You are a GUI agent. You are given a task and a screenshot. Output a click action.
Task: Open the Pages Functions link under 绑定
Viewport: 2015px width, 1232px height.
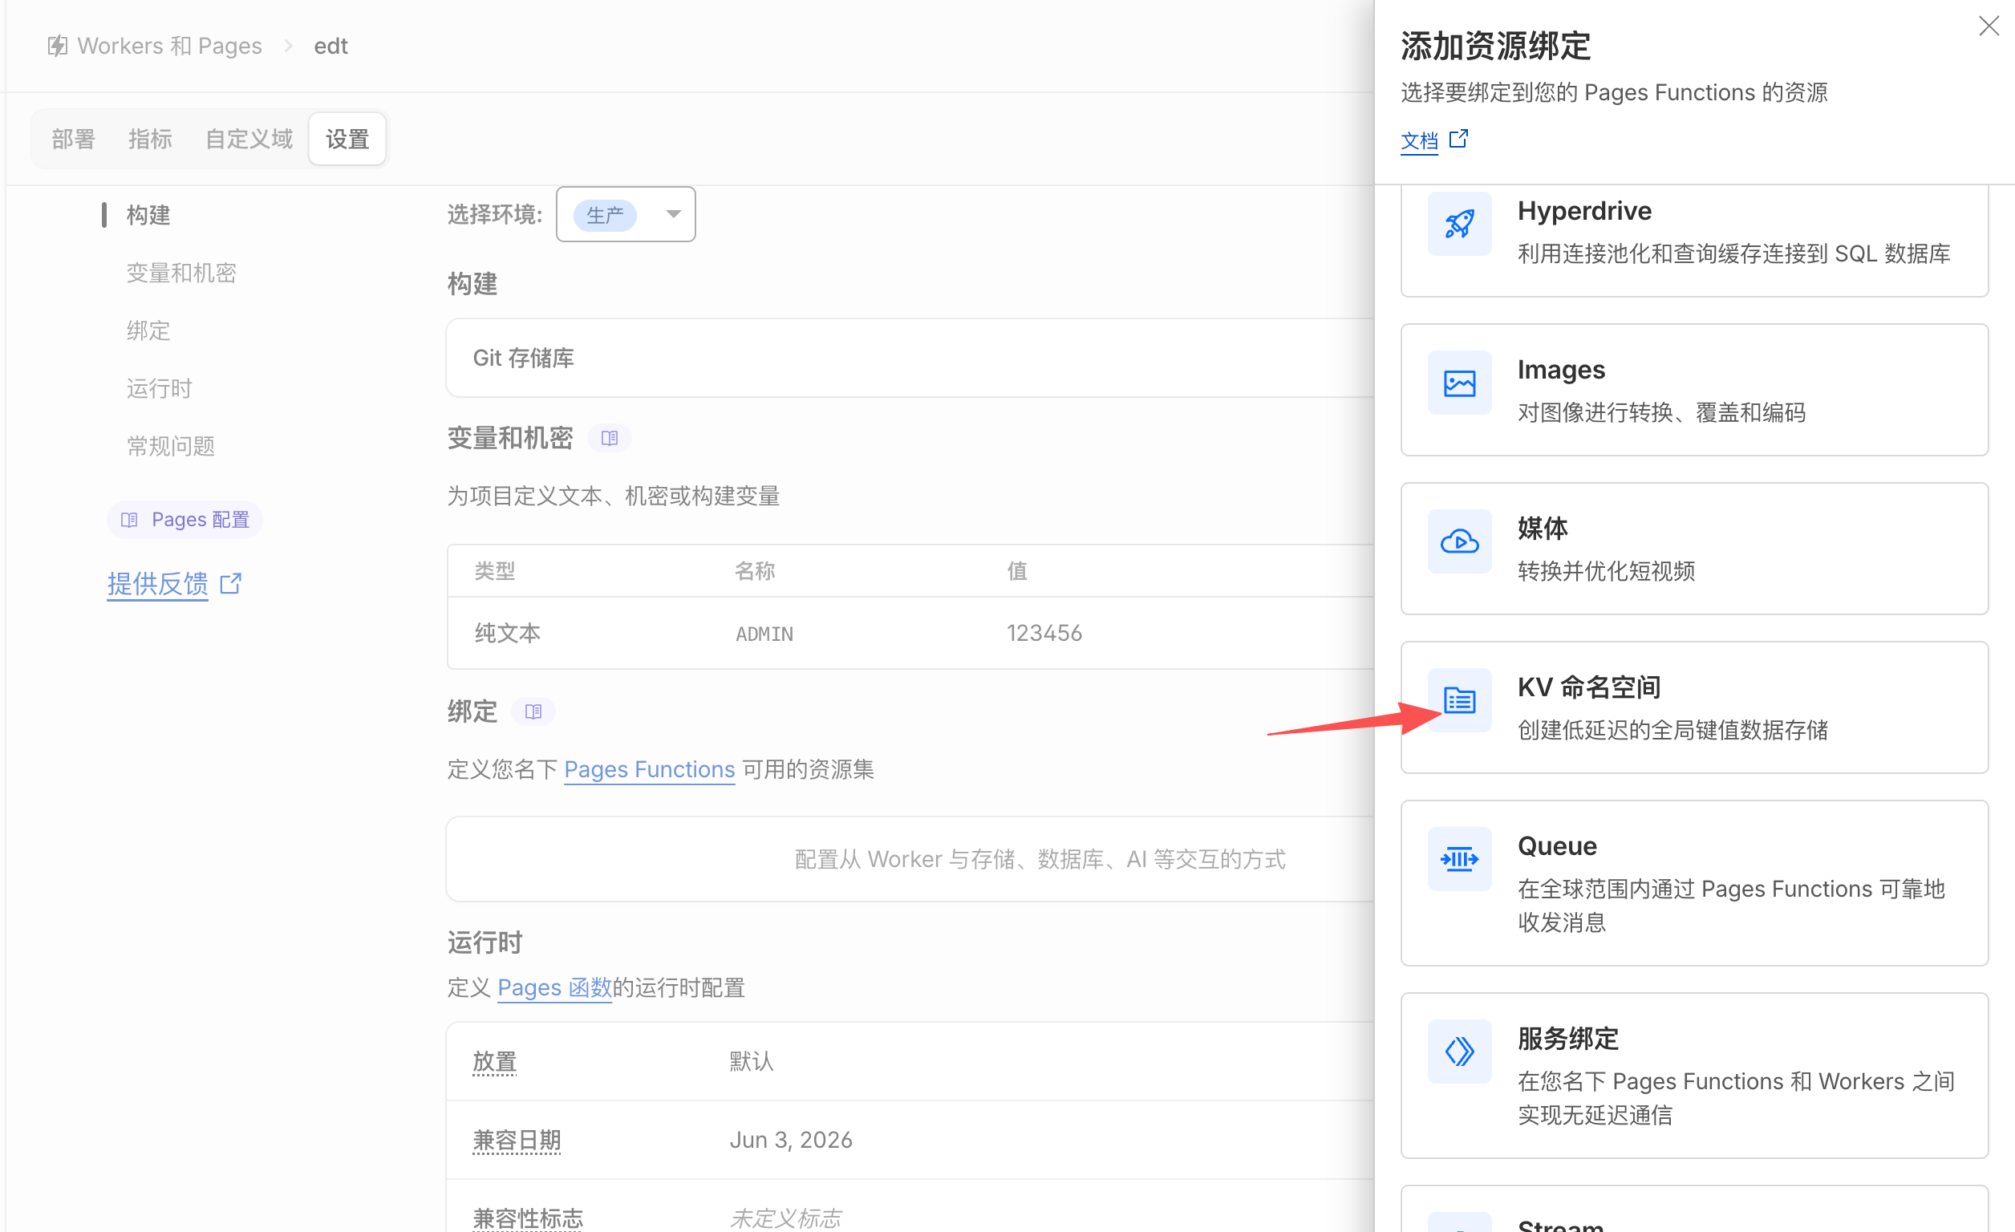click(650, 769)
